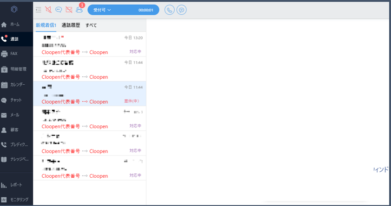This screenshot has height=206, width=391.
Task: Toggle the crossed-out mail icon
Action: pos(69,10)
